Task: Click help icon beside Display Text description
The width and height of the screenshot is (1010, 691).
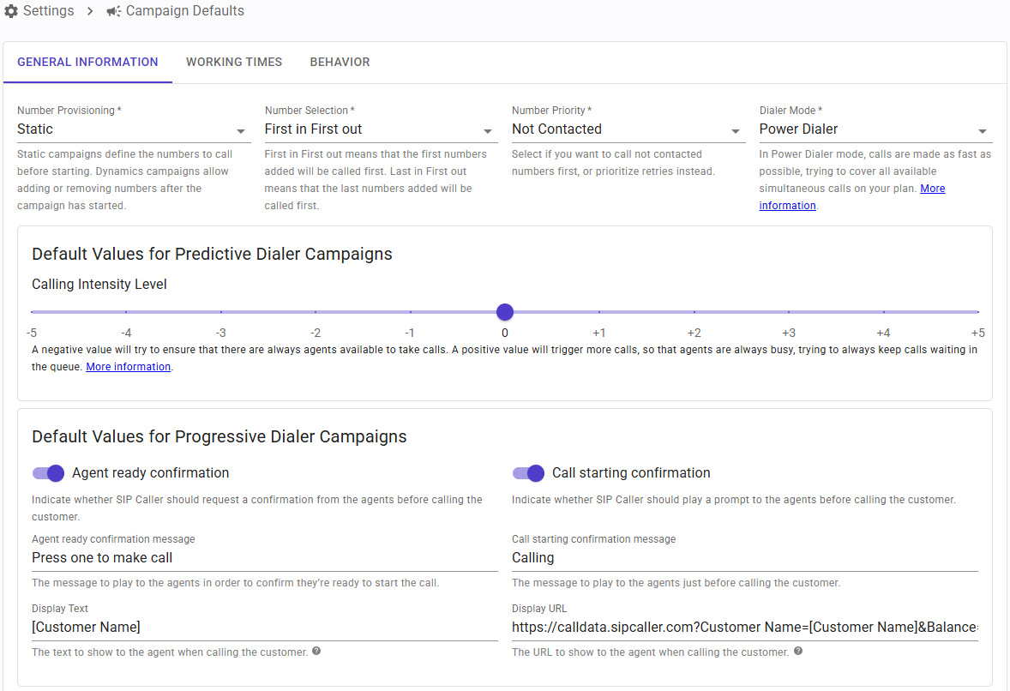Action: (316, 652)
